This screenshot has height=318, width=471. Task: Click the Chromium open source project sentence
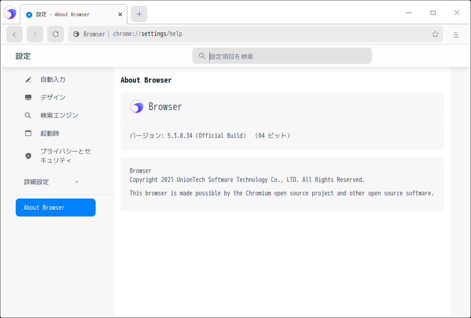282,194
